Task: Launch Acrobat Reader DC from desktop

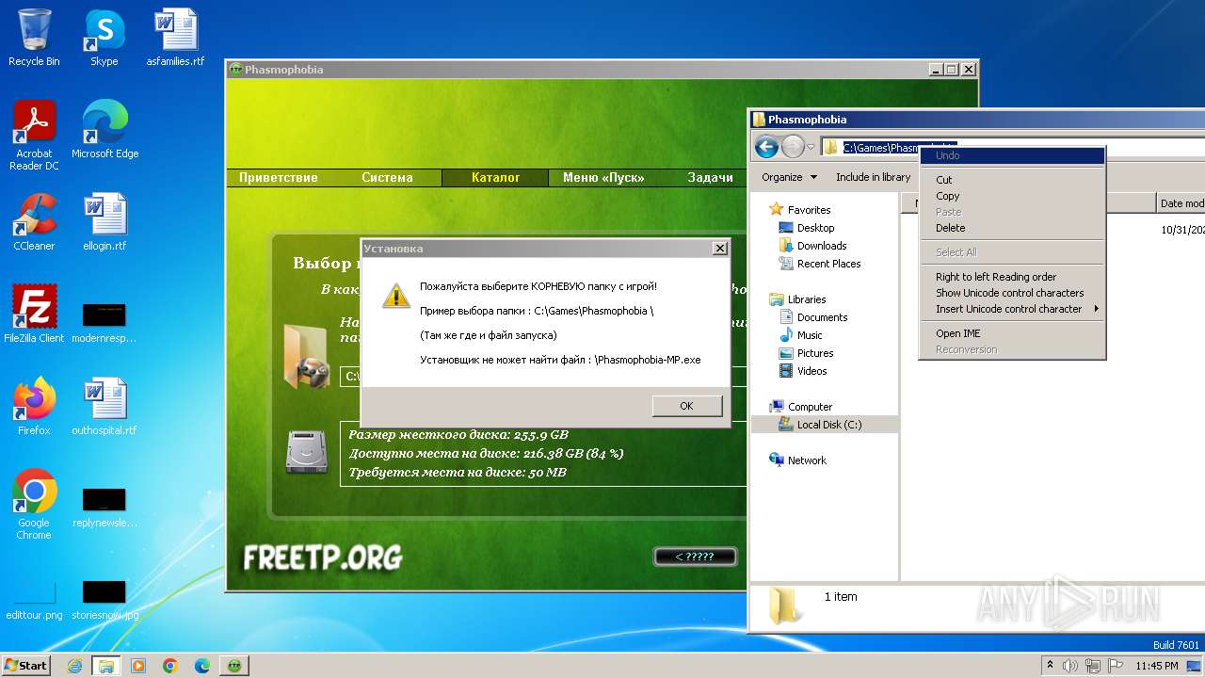Action: pyautogui.click(x=34, y=136)
